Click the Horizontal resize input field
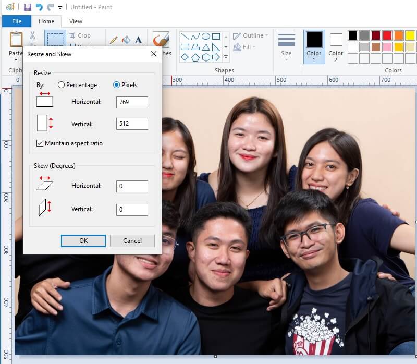The height and width of the screenshot is (364, 417). point(131,102)
